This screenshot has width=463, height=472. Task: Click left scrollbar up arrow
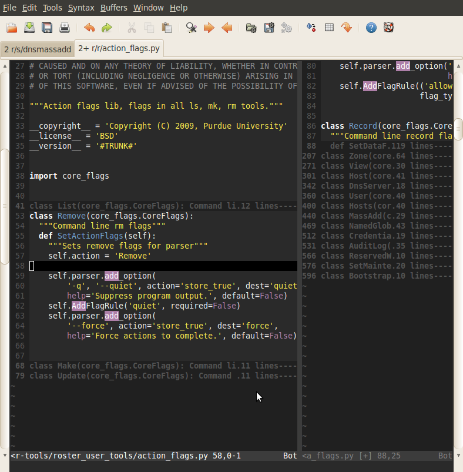coord(5,66)
